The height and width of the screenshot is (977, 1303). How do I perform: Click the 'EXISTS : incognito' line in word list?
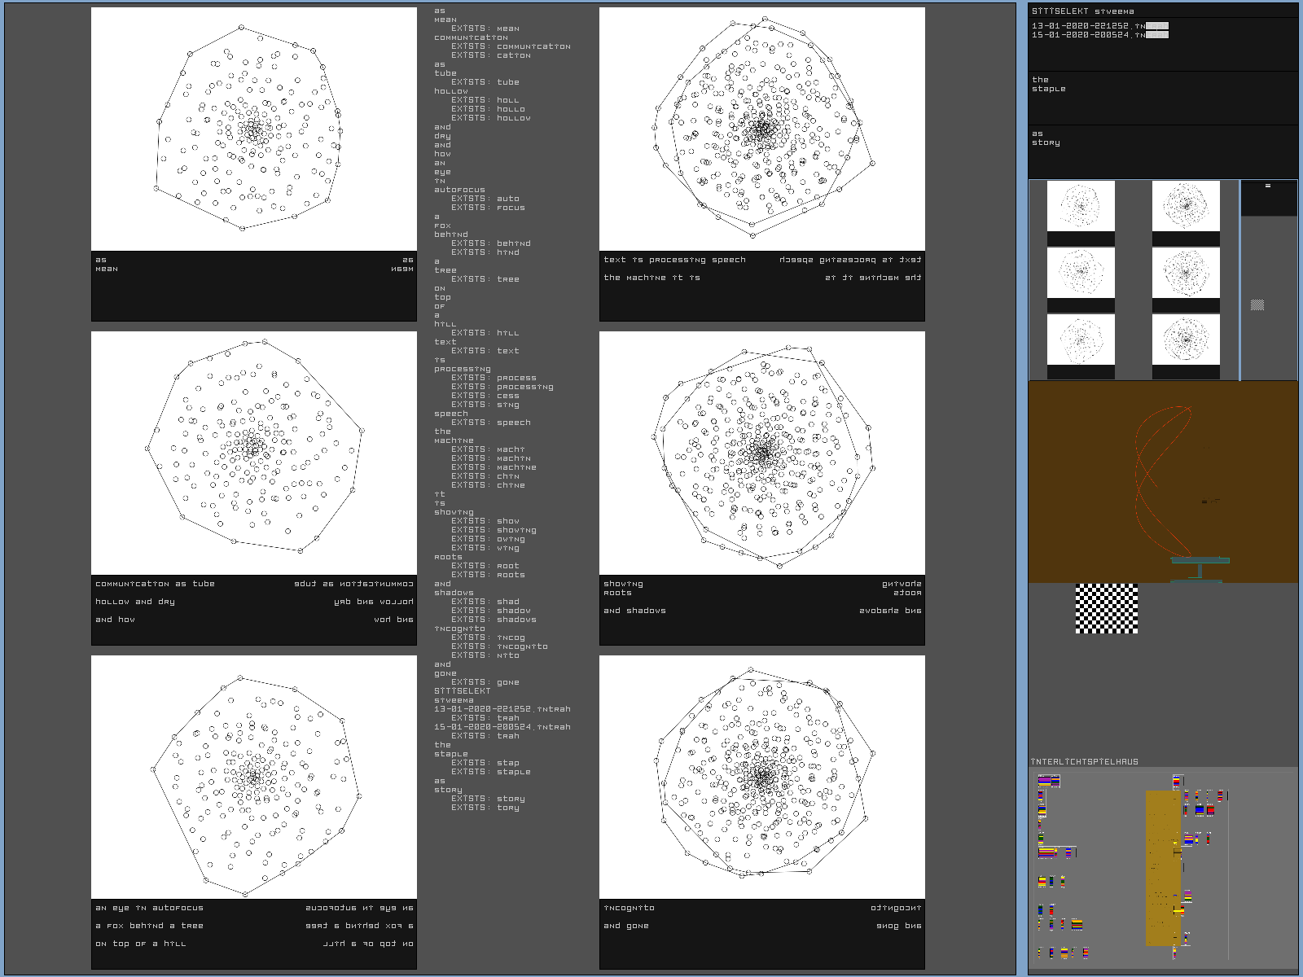pos(499,646)
